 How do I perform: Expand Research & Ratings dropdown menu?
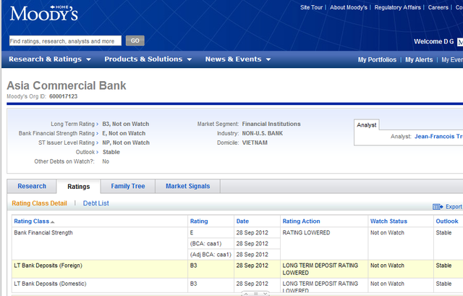[x=50, y=59]
